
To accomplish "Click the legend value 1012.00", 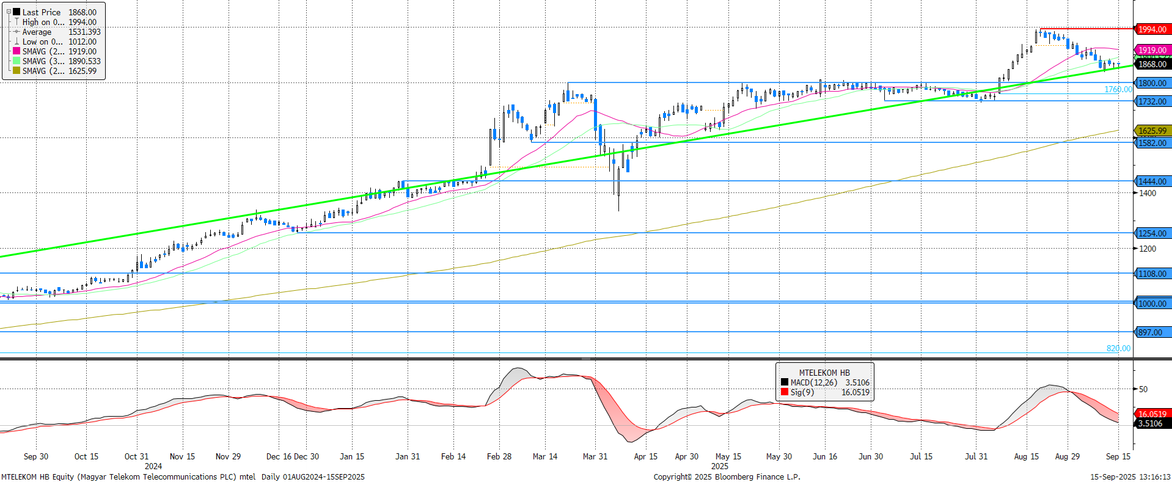I will [x=82, y=42].
